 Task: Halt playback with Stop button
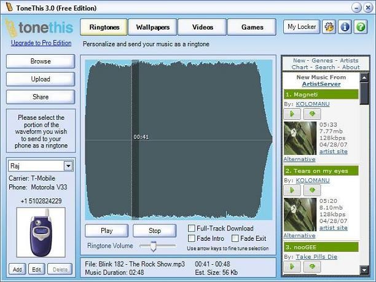point(155,230)
